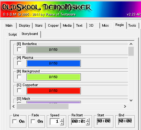Screen dimensions: 141x130
Task: Check the Copperbar checkbox
Action: click(19, 90)
